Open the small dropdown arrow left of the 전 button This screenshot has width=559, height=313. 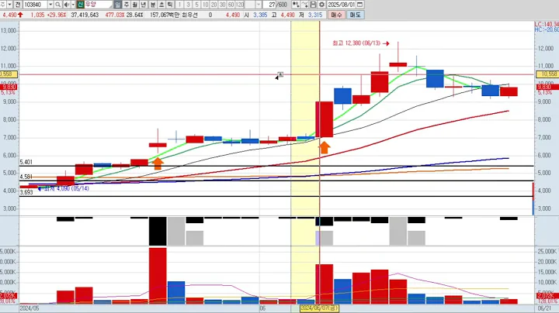(x=9, y=5)
